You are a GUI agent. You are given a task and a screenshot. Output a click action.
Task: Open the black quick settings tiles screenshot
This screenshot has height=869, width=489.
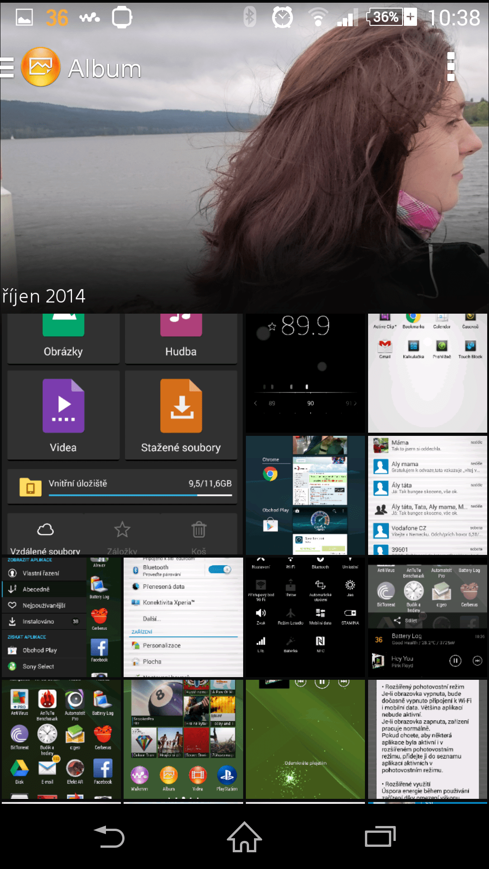click(x=305, y=617)
